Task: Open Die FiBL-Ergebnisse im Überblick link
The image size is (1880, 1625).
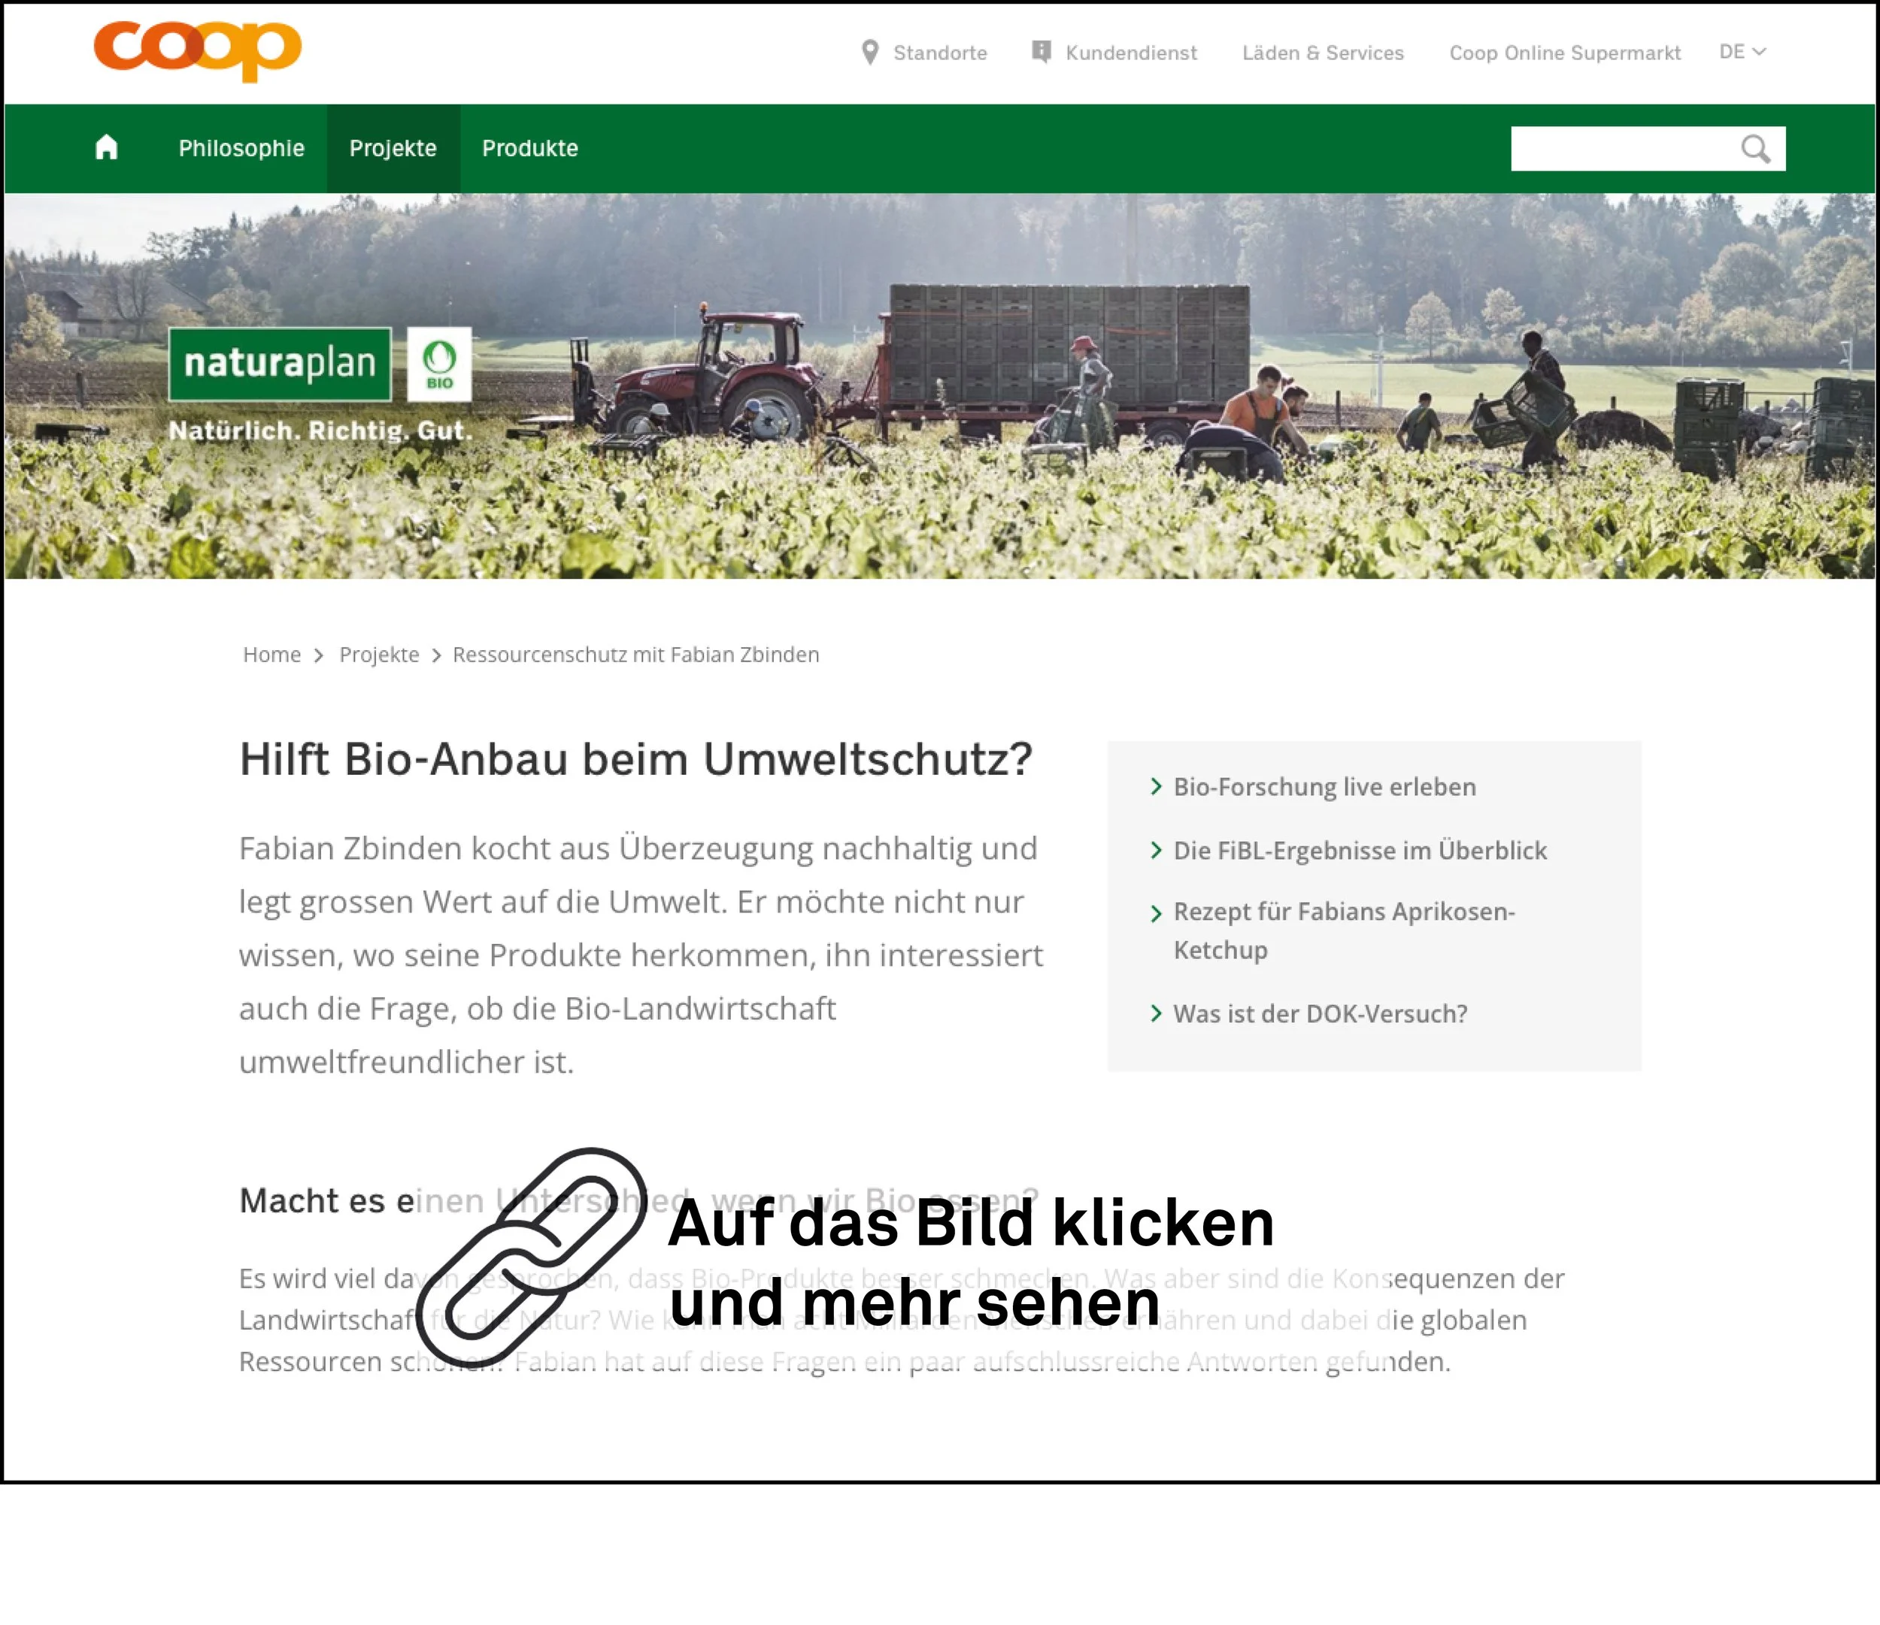Action: pos(1359,851)
